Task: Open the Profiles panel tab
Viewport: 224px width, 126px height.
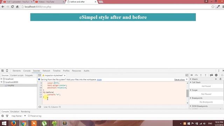Action: pos(66,71)
